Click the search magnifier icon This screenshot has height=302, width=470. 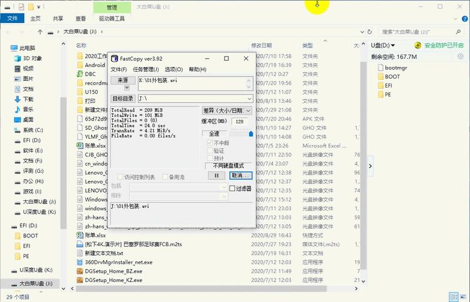[458, 32]
